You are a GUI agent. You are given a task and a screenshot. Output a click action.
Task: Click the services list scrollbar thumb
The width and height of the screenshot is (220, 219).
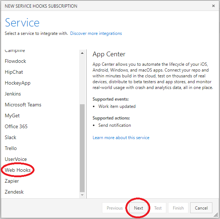coord(82,148)
